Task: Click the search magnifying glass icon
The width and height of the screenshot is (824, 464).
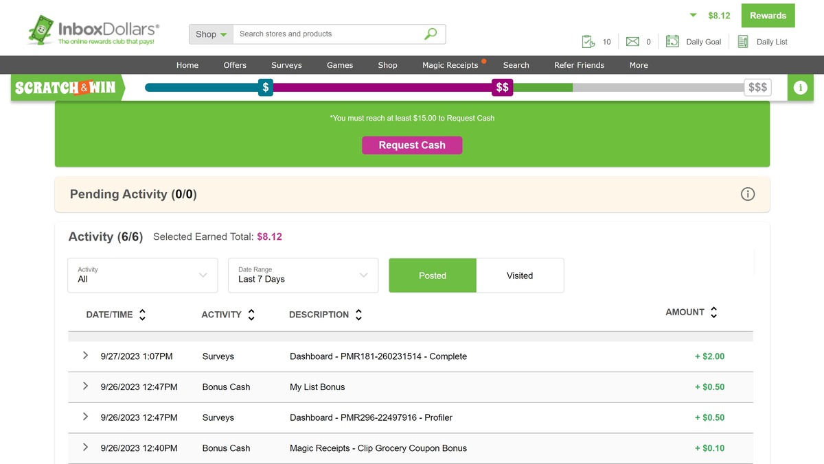Action: pyautogui.click(x=430, y=34)
